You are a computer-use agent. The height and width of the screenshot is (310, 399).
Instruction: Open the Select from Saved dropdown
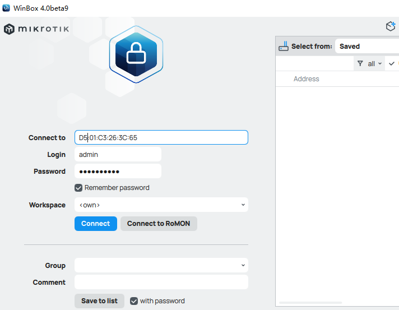click(367, 47)
